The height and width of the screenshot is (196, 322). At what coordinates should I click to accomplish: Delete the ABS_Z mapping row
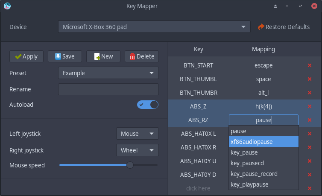click(x=310, y=106)
